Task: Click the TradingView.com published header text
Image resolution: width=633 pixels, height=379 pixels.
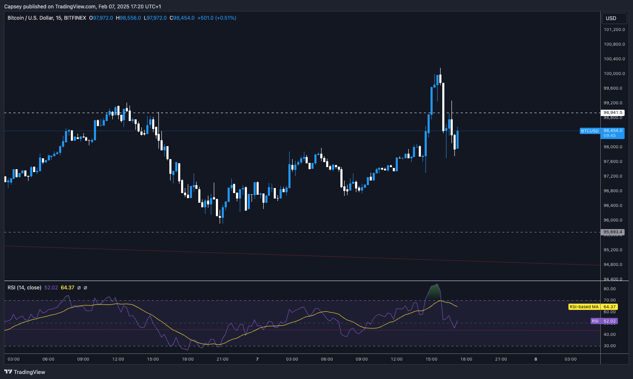Action: [x=82, y=6]
